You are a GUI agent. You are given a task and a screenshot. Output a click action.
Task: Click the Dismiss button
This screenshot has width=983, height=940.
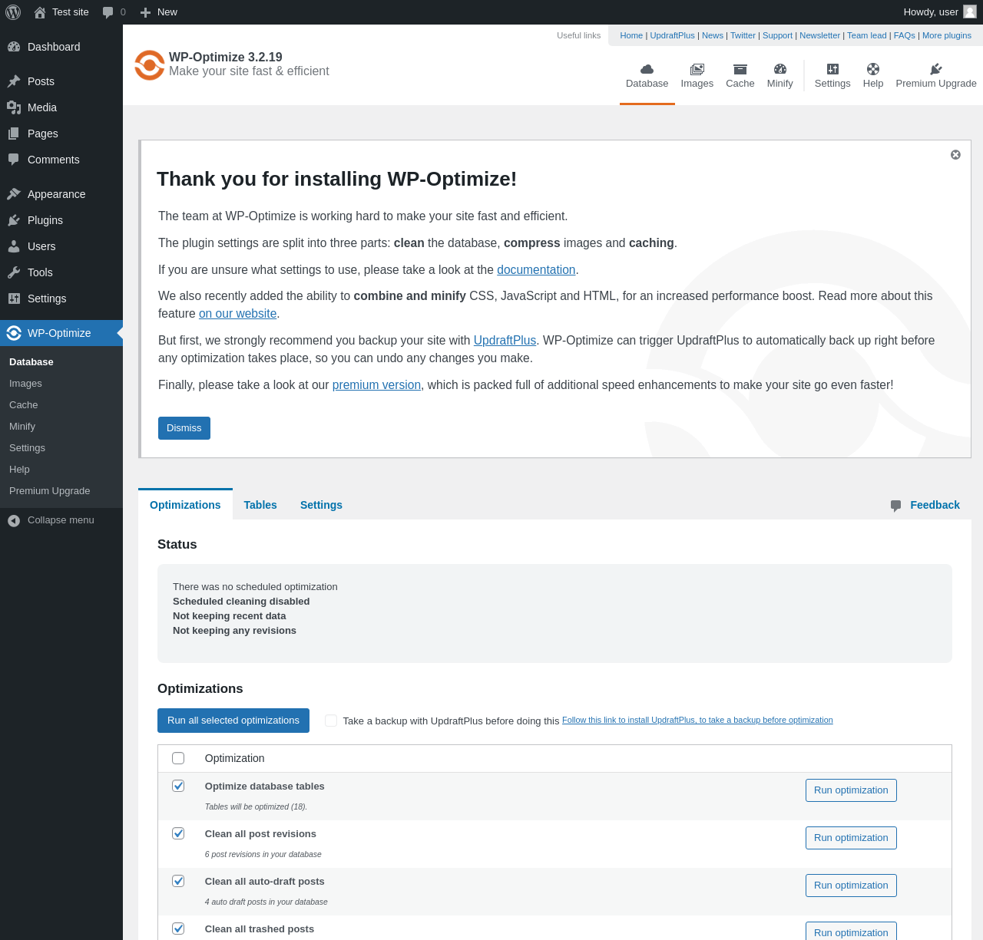tap(184, 428)
